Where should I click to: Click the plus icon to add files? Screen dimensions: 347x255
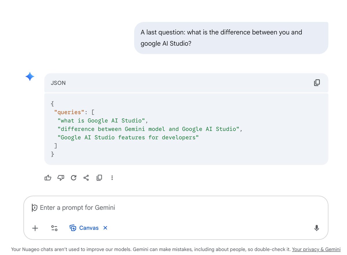[x=35, y=228]
